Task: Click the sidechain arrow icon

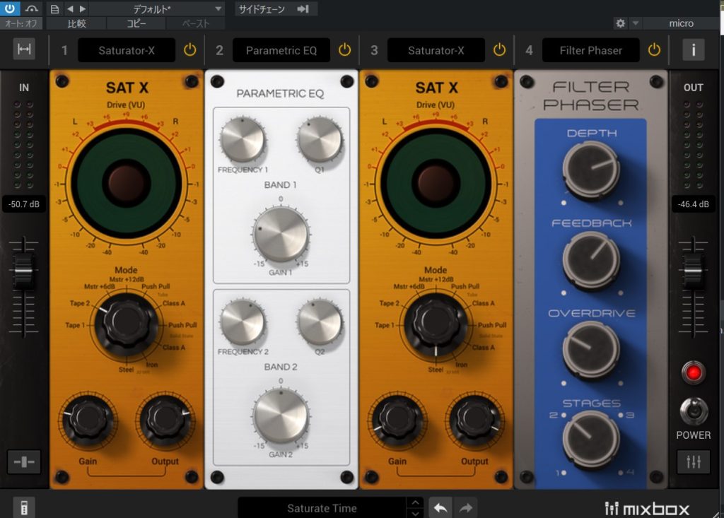Action: click(x=303, y=9)
